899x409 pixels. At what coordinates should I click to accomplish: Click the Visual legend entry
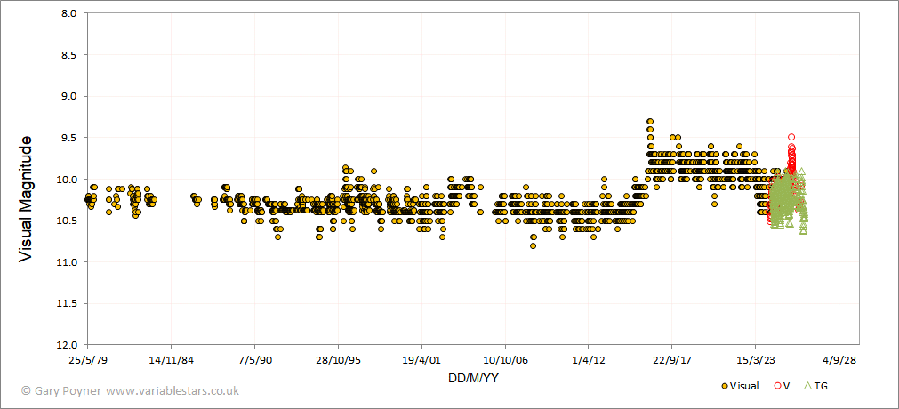(x=740, y=386)
